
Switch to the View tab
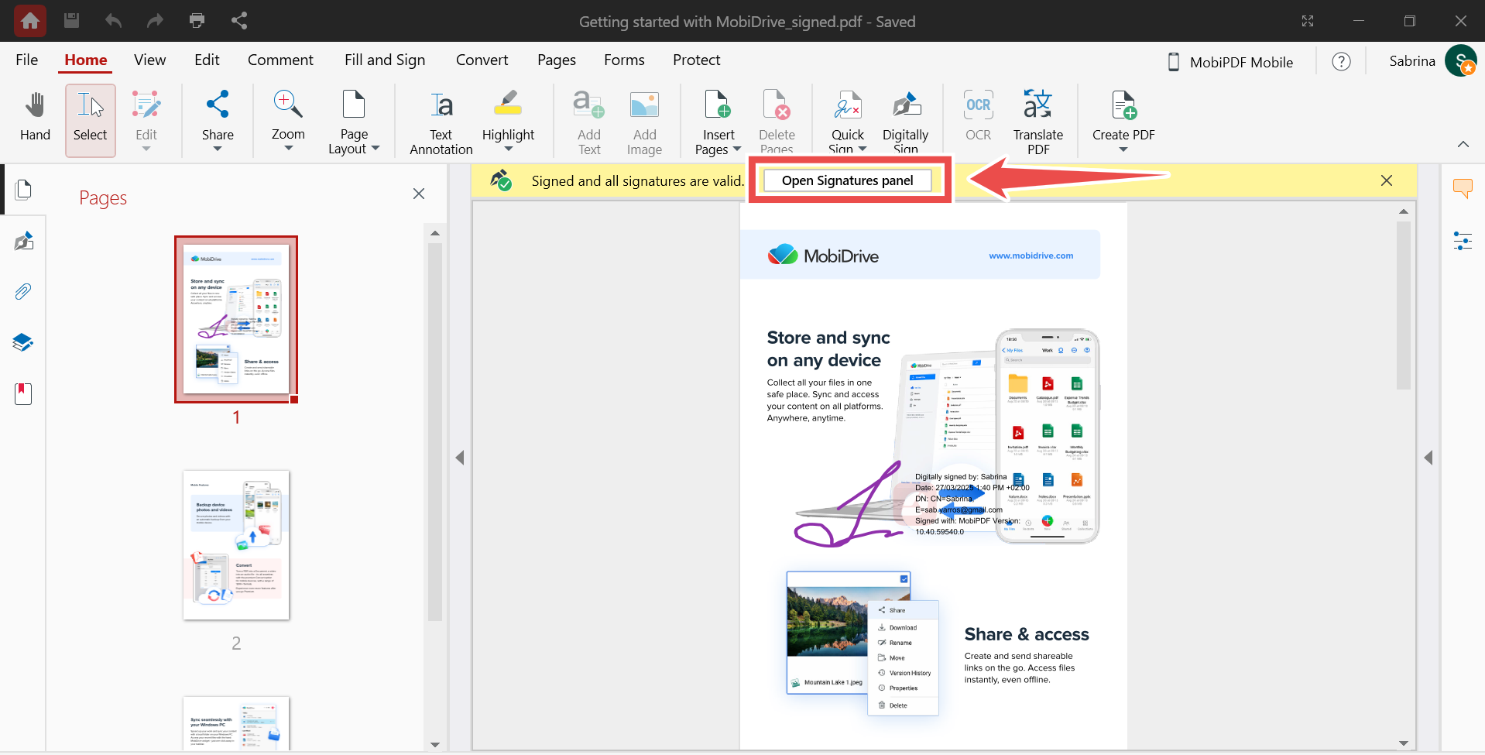(x=149, y=60)
